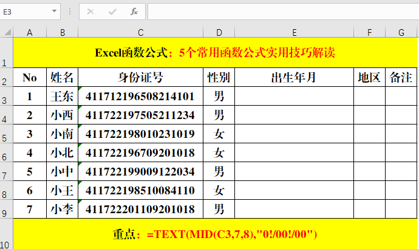
Task: Select the name cell '王东'
Action: (x=63, y=96)
